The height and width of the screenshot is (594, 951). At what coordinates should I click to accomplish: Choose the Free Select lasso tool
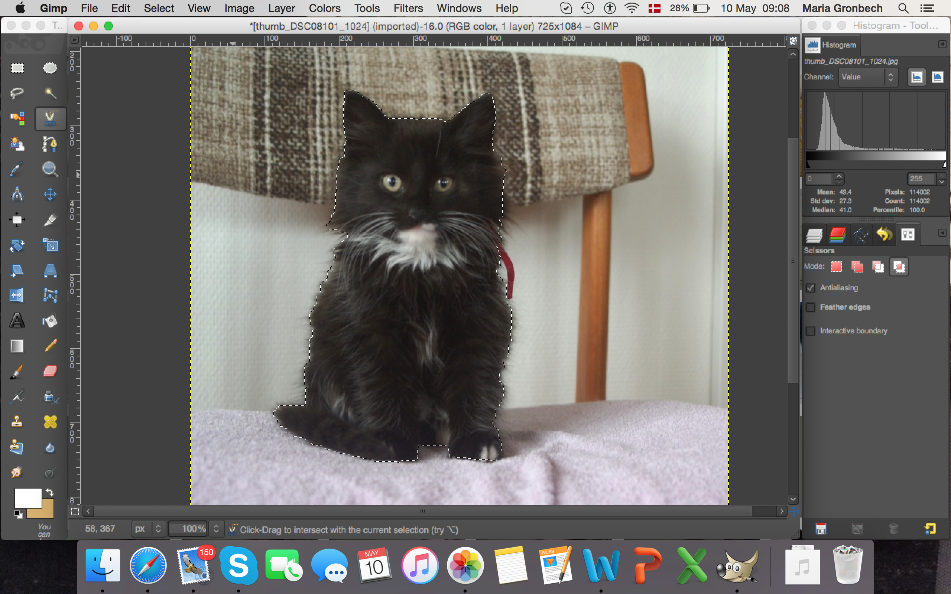pyautogui.click(x=17, y=93)
